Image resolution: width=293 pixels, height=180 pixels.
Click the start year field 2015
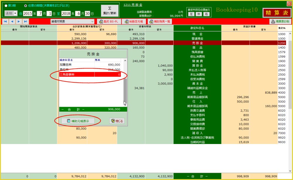coord(28,13)
